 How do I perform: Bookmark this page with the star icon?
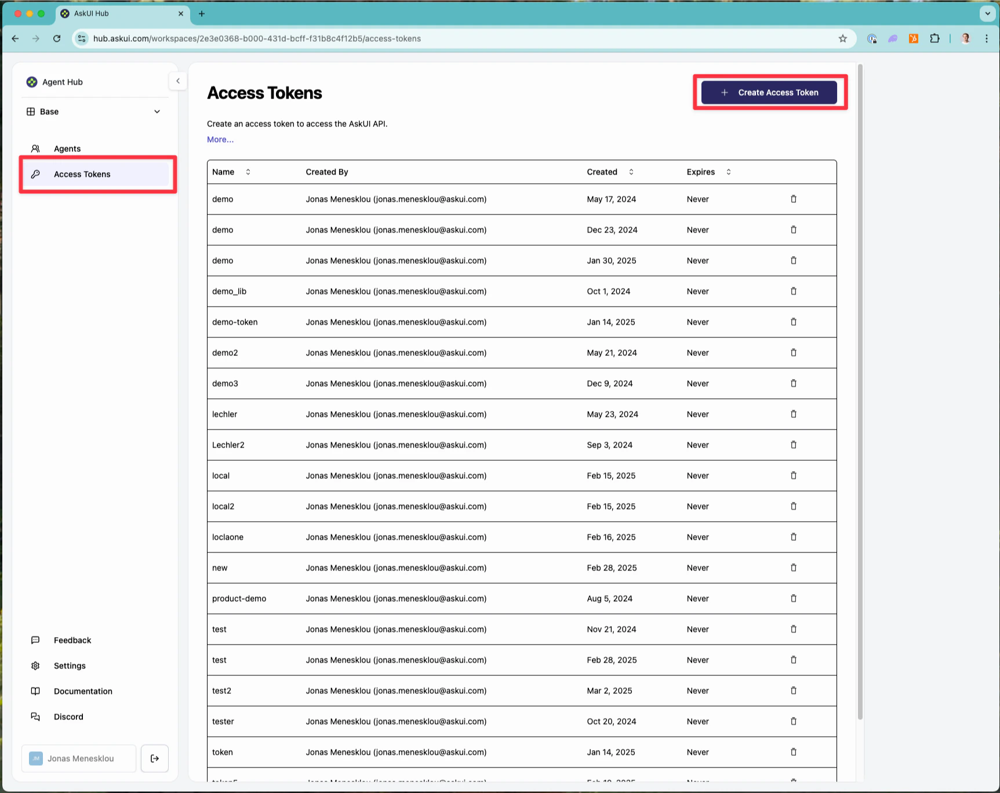843,39
